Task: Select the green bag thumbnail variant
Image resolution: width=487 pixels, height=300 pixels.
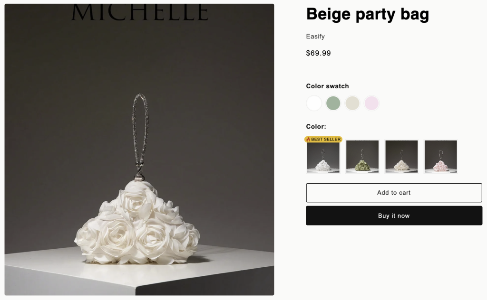Action: [x=362, y=157]
